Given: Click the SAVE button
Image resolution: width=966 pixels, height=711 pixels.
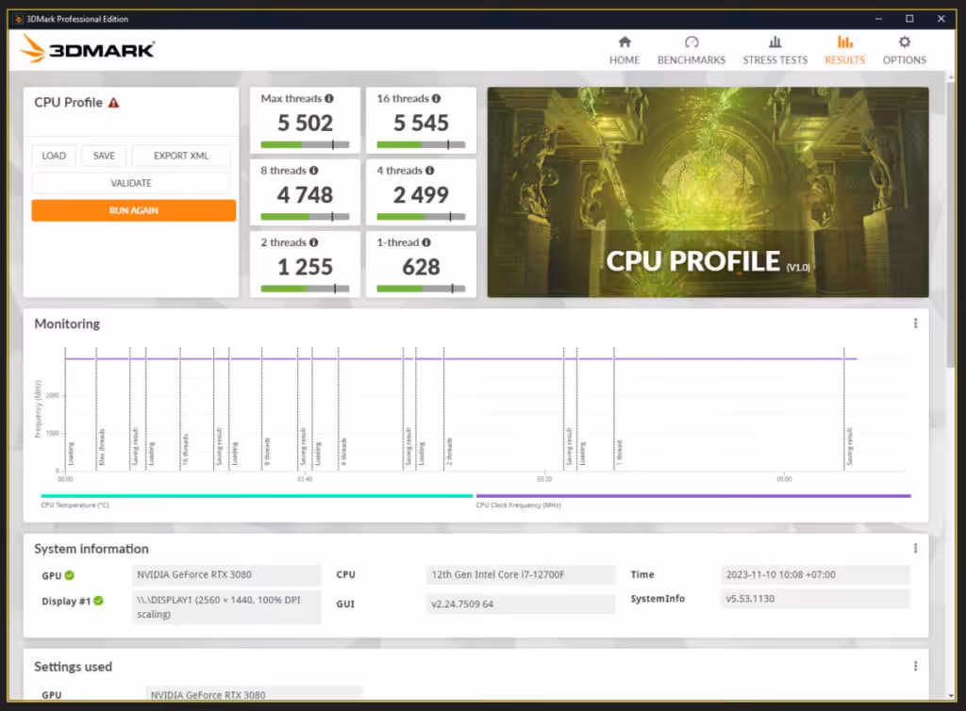Looking at the screenshot, I should (x=104, y=156).
